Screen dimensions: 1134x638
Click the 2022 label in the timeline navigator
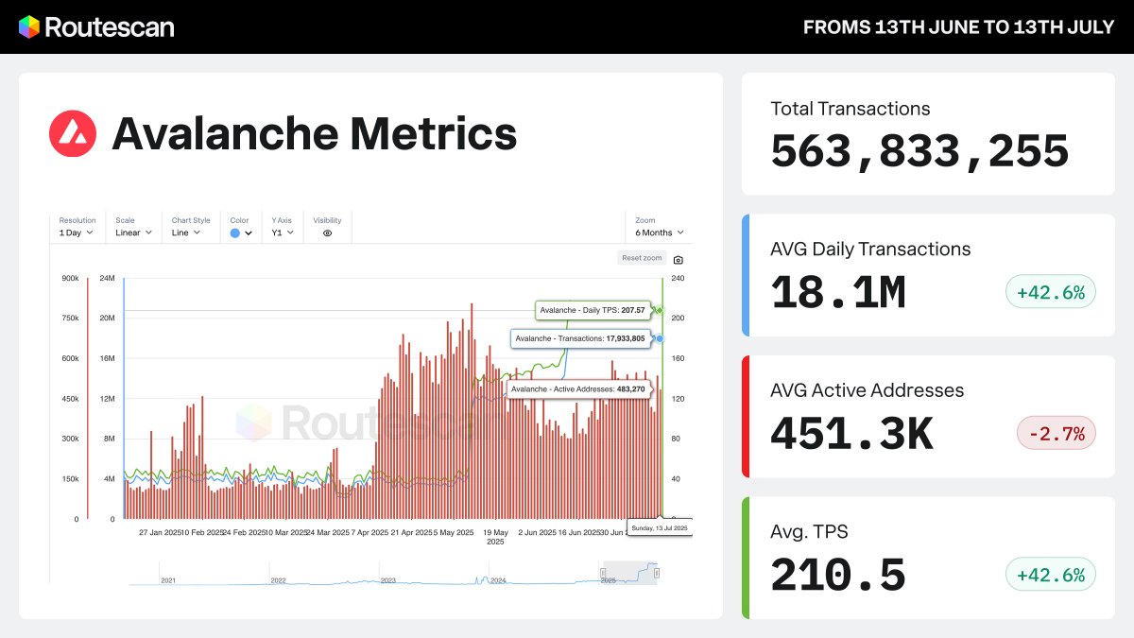[x=278, y=580]
